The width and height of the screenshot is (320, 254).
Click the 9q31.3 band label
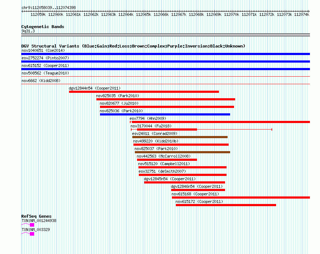[28, 31]
